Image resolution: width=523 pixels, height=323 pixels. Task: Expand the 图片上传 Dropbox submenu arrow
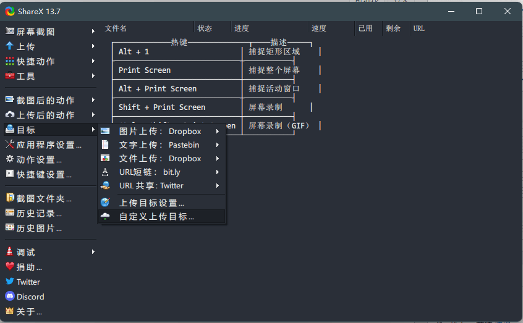pos(217,132)
